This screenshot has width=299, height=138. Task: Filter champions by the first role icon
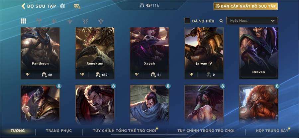pos(39,21)
